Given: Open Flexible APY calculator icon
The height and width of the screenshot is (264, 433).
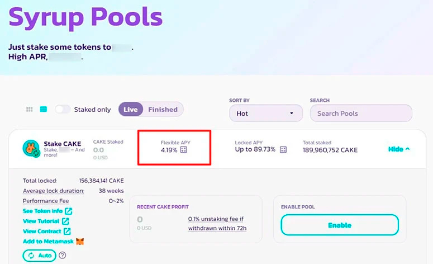Looking at the screenshot, I should [184, 150].
